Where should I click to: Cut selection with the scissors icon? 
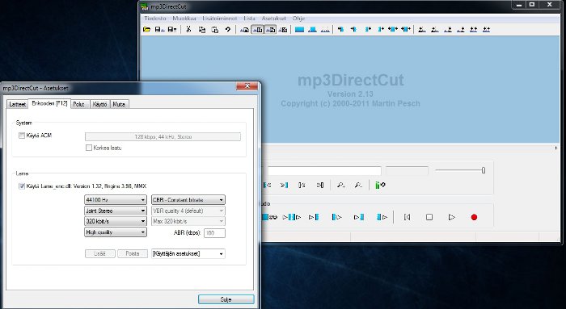coord(188,30)
